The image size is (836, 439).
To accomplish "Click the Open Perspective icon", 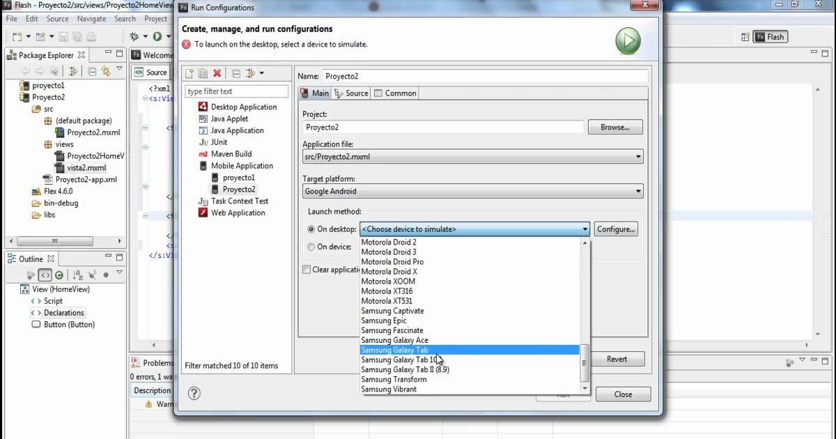I will click(745, 37).
